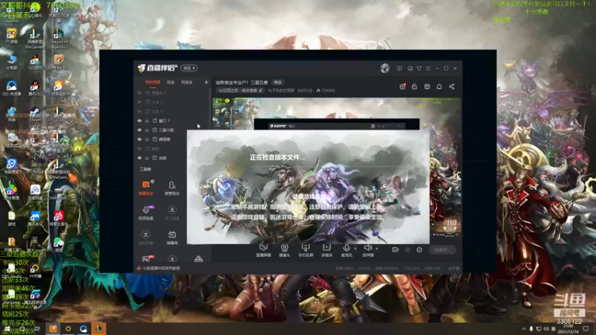Toggle visibility of the 文本 1 source
Viewport: 596px width, 335px height.
click(x=139, y=111)
